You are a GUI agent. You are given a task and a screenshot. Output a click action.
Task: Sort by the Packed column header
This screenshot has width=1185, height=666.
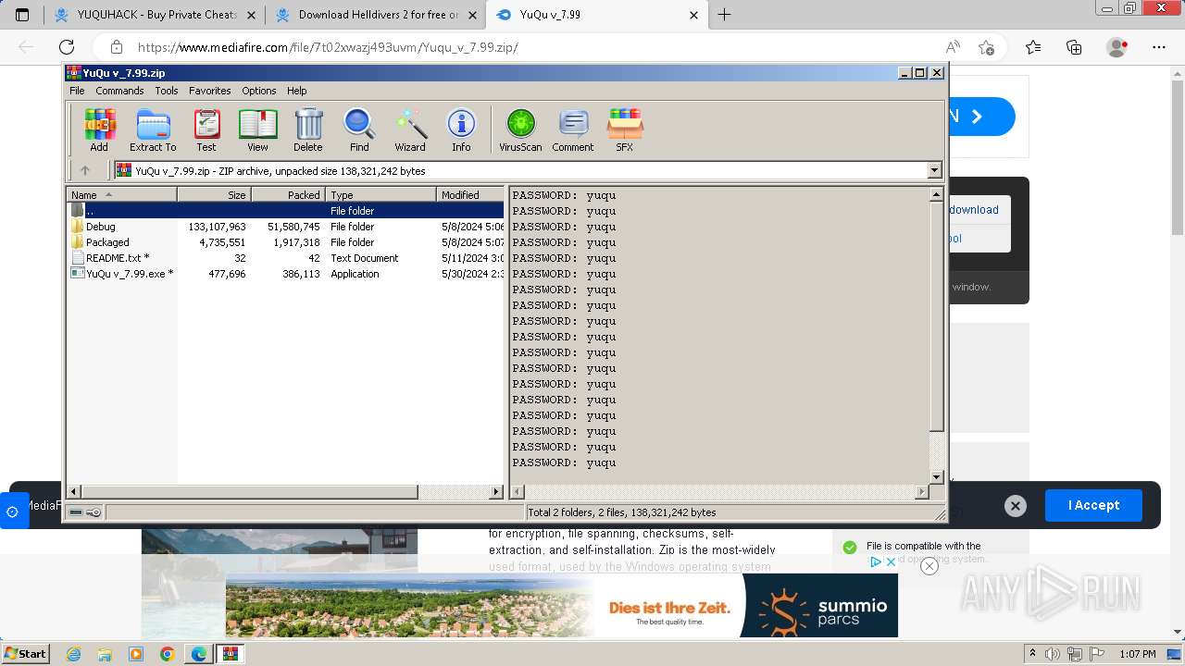point(288,194)
